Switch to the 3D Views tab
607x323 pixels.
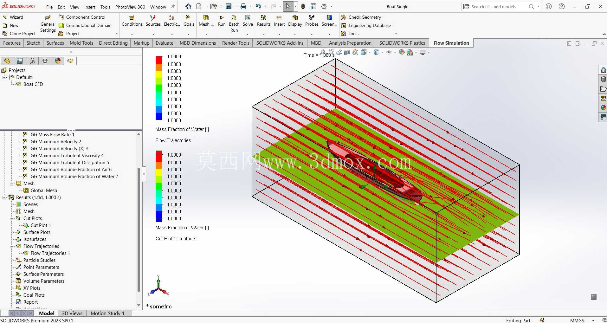(72, 313)
